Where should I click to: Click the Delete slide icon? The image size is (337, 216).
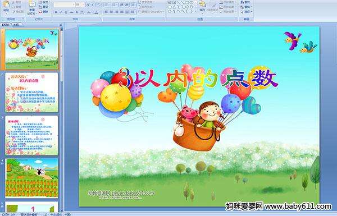pyautogui.click(x=40, y=12)
